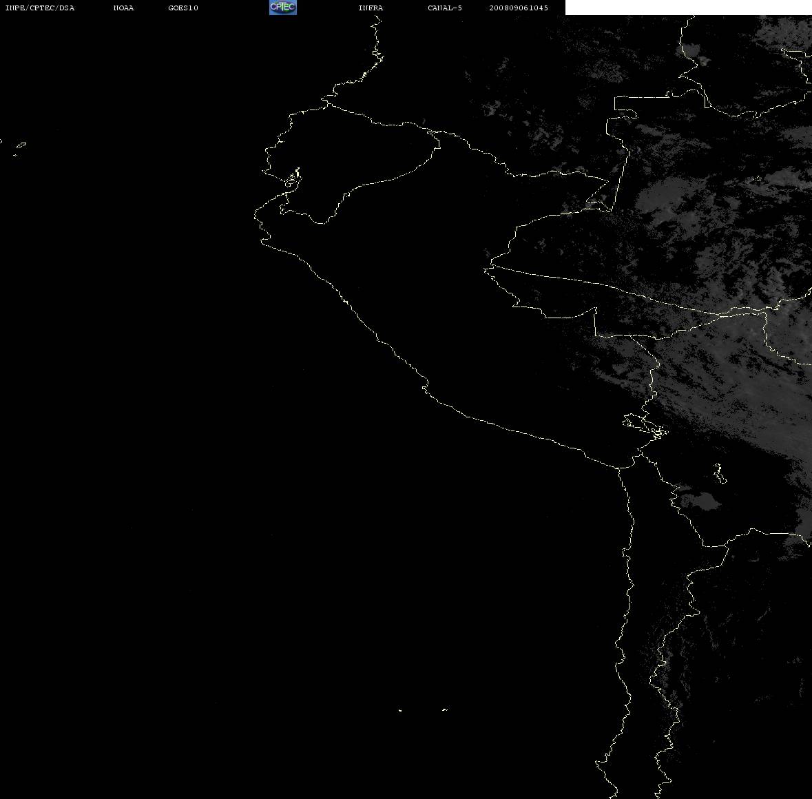The image size is (812, 799).
Task: Click the Lake Titicaca outline
Action: coord(645,426)
